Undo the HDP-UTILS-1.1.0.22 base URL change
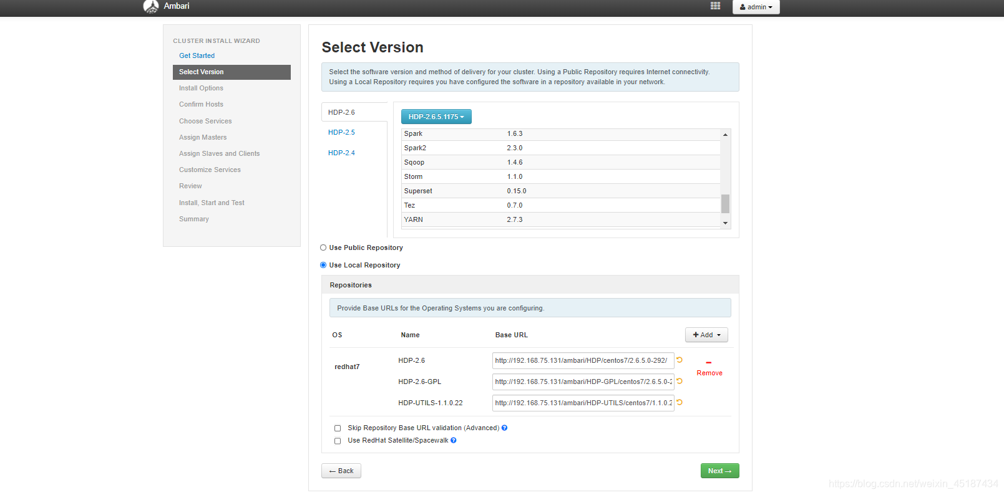The width and height of the screenshot is (1004, 495). (680, 402)
